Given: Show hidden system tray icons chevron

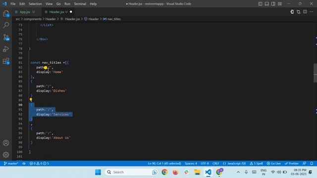Looking at the screenshot, I should click(238, 172).
